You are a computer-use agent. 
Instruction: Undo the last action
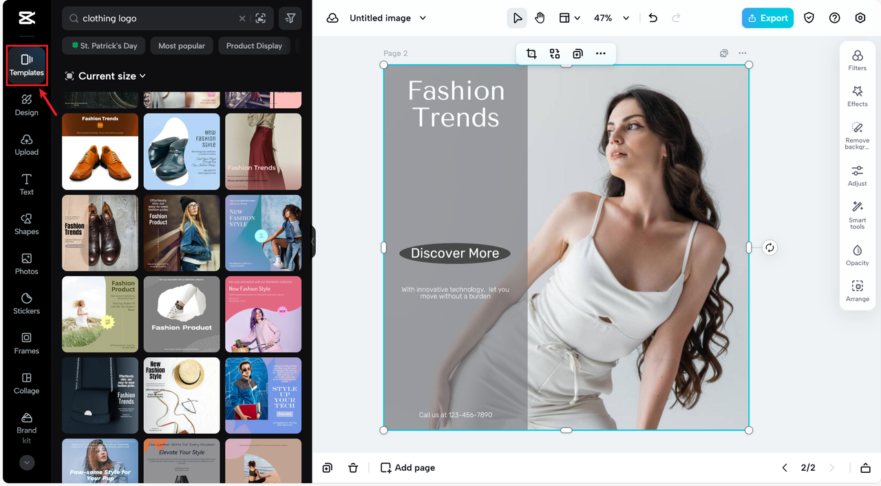point(653,18)
